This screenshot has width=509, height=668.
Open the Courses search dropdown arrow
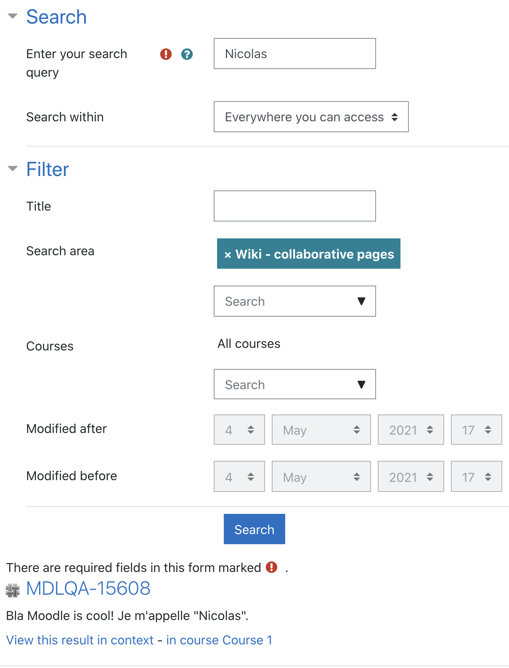pyautogui.click(x=361, y=385)
